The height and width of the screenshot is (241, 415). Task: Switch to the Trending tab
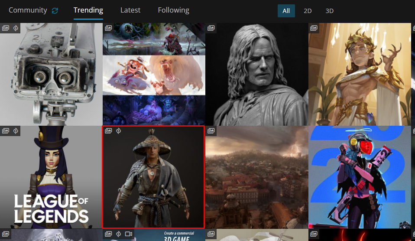(x=88, y=10)
